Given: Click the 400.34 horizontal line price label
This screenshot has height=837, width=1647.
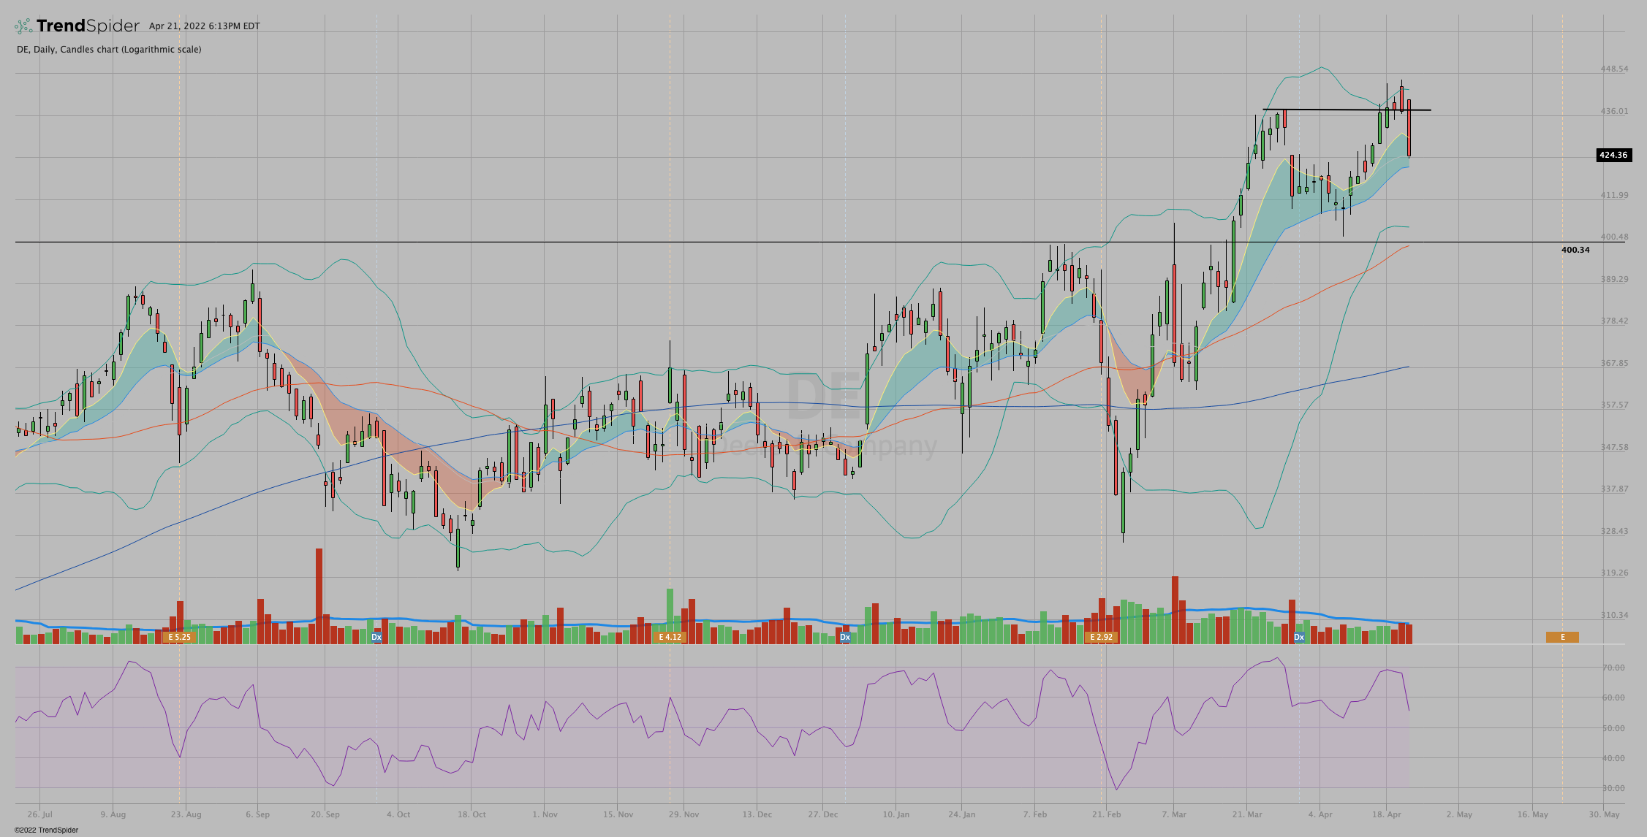Looking at the screenshot, I should tap(1575, 250).
